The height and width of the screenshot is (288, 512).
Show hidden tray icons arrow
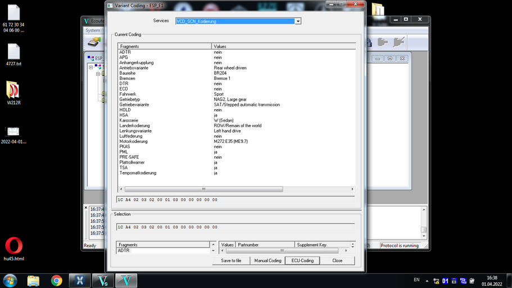(427, 281)
